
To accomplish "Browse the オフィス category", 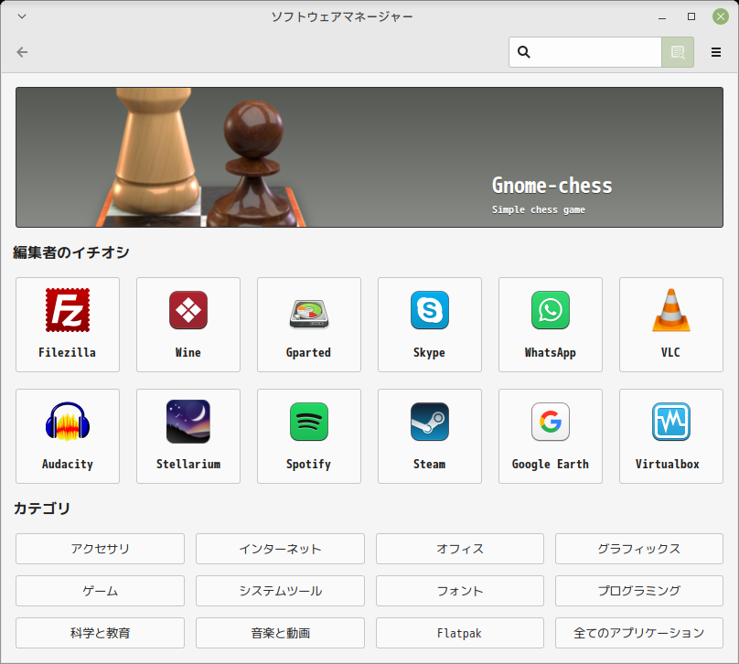I will click(x=459, y=549).
